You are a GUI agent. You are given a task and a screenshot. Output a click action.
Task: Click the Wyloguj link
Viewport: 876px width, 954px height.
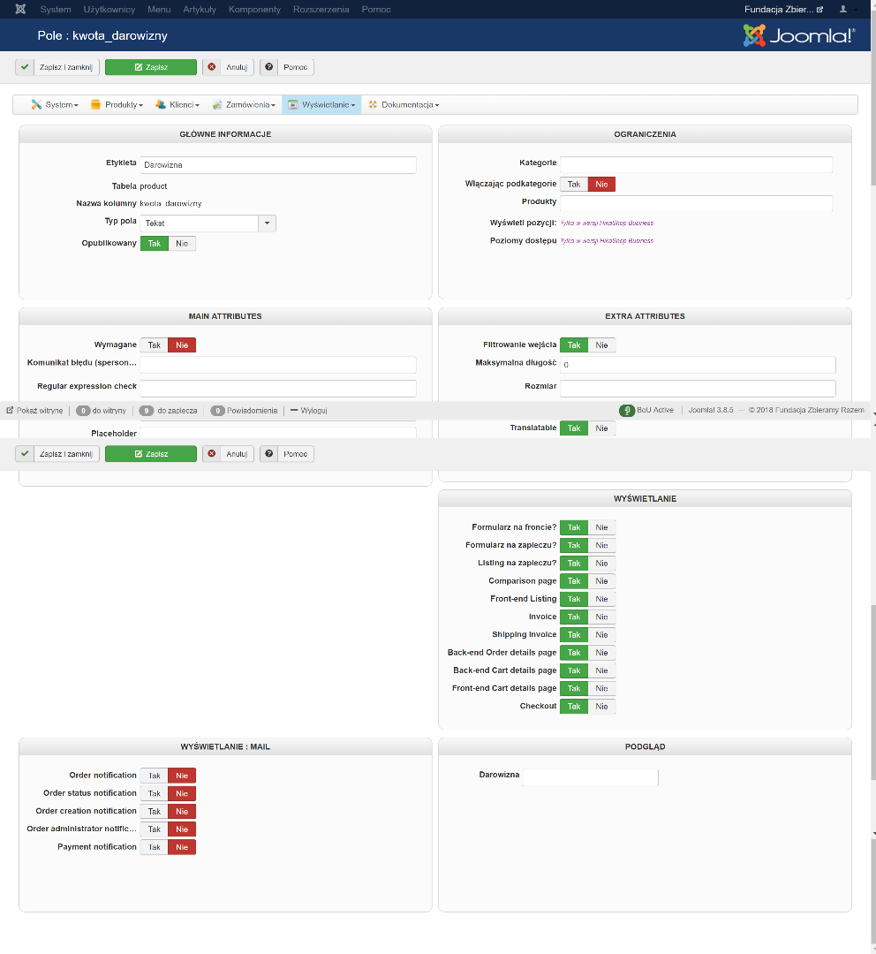(x=309, y=411)
